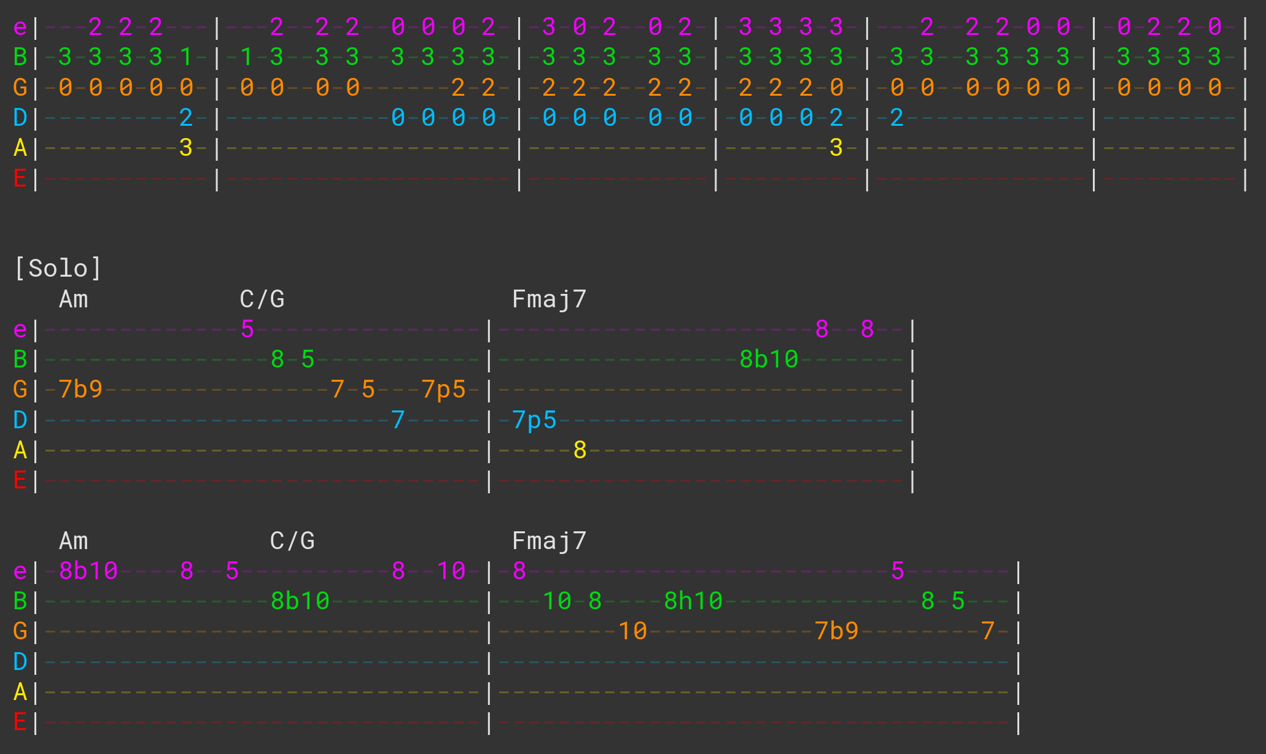Click the Fmaj7 chord above second solo line
This screenshot has width=1266, height=754.
[x=550, y=541]
